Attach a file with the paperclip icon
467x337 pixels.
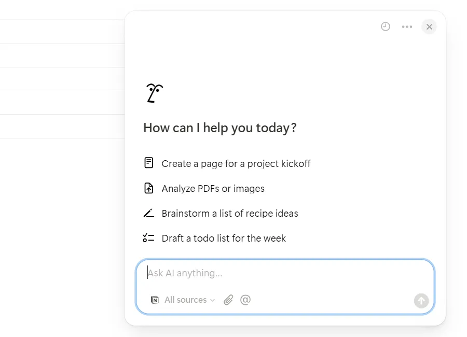pos(228,300)
